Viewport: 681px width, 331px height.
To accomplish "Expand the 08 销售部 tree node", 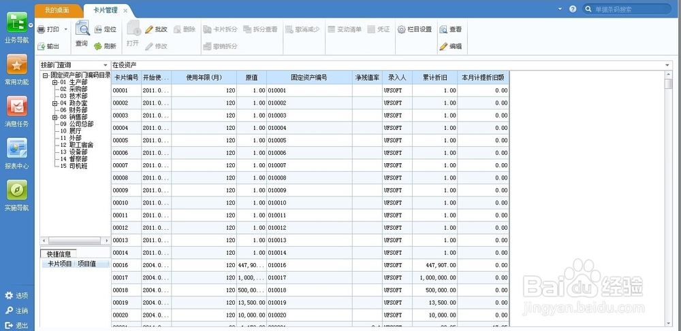I will 54,117.
